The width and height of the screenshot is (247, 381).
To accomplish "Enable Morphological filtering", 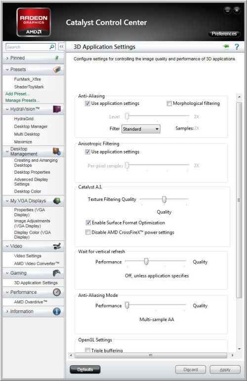I will pos(169,103).
